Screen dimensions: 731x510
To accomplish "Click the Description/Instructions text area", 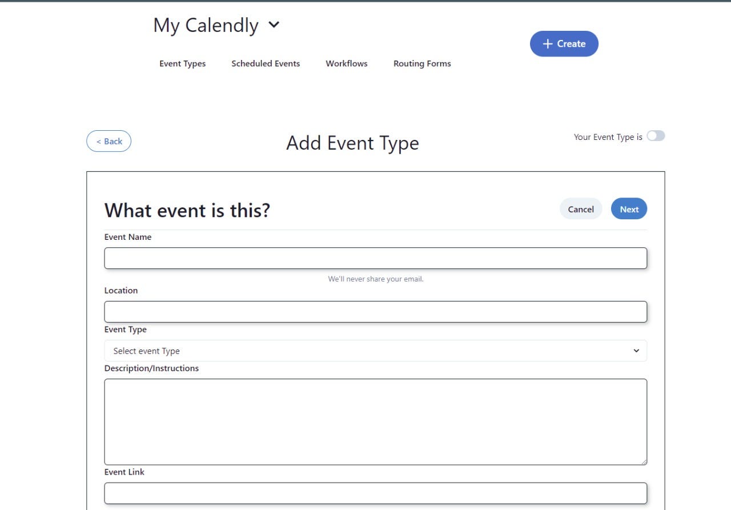I will pyautogui.click(x=375, y=421).
